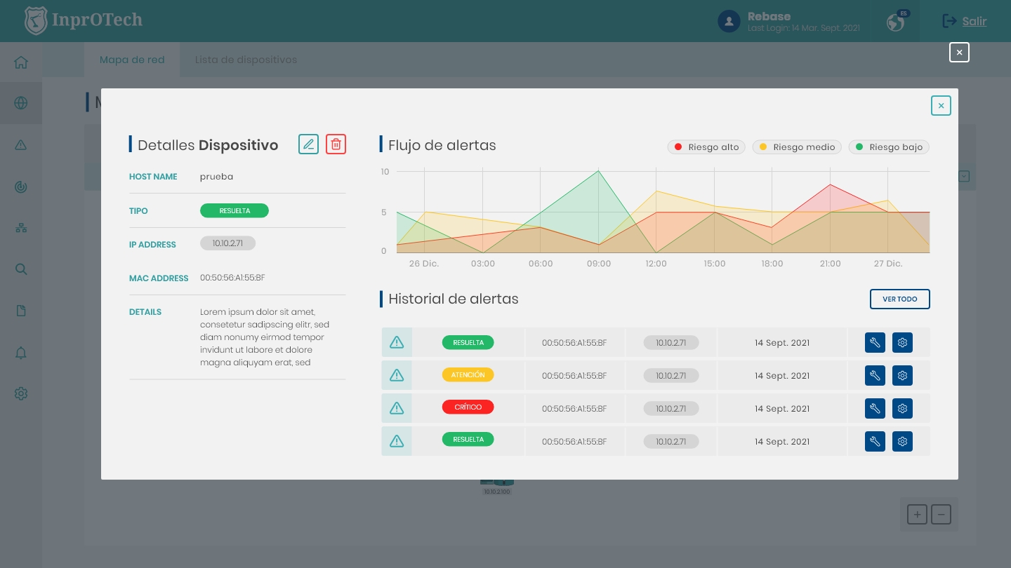Click the Rebase username text
Screen dimensions: 1011x568
coord(769,16)
